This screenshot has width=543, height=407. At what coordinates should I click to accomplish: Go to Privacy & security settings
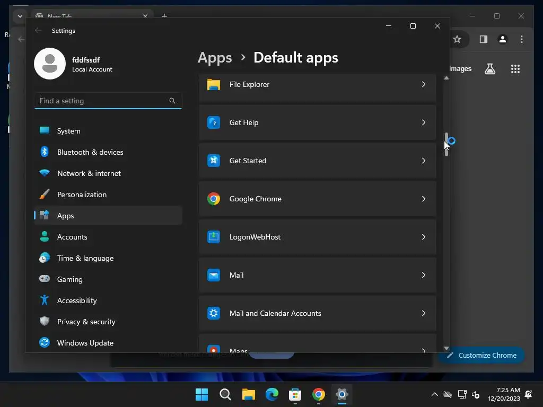(x=108, y=322)
